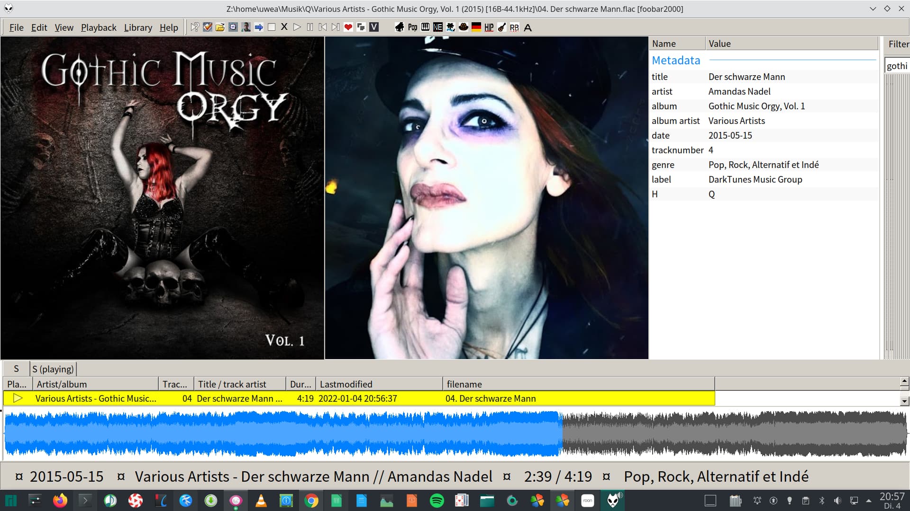
Task: Select the artist value Amandas Nadel
Action: (739, 91)
